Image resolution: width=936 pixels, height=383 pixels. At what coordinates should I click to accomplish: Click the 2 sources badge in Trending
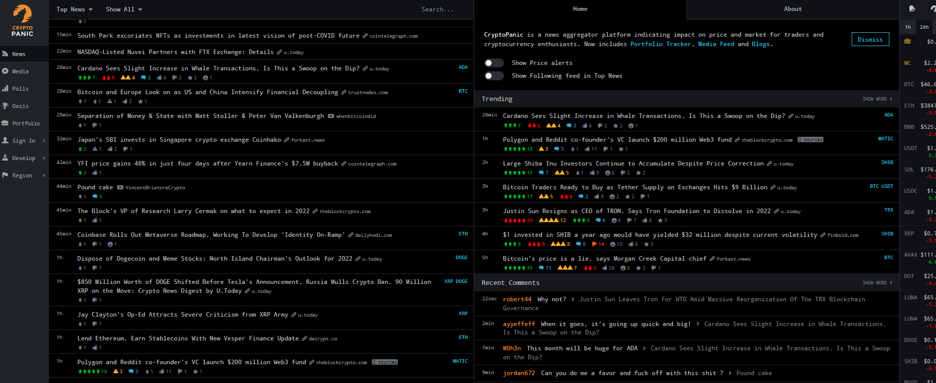coord(810,140)
